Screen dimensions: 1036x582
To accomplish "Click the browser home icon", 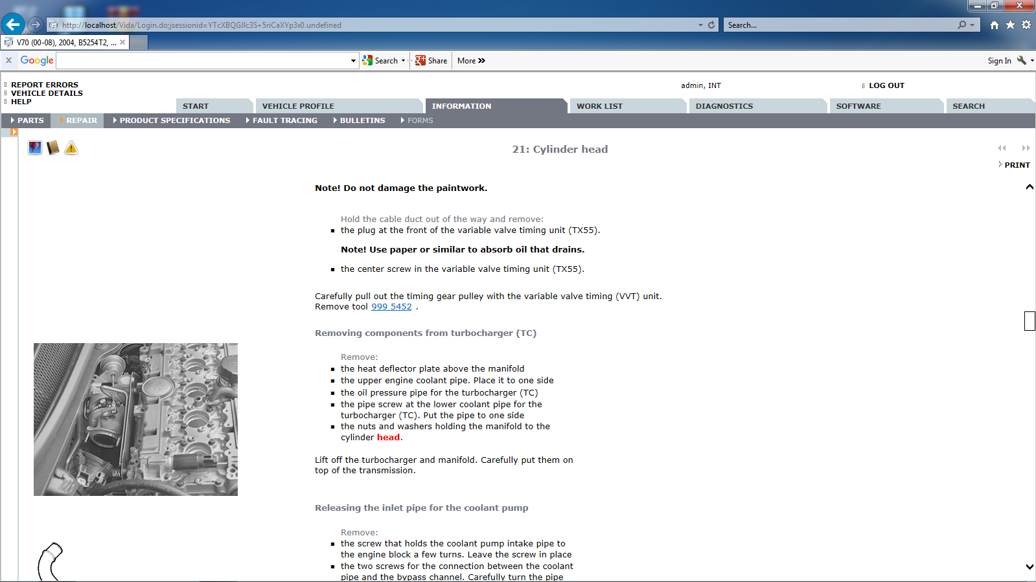I will (994, 25).
